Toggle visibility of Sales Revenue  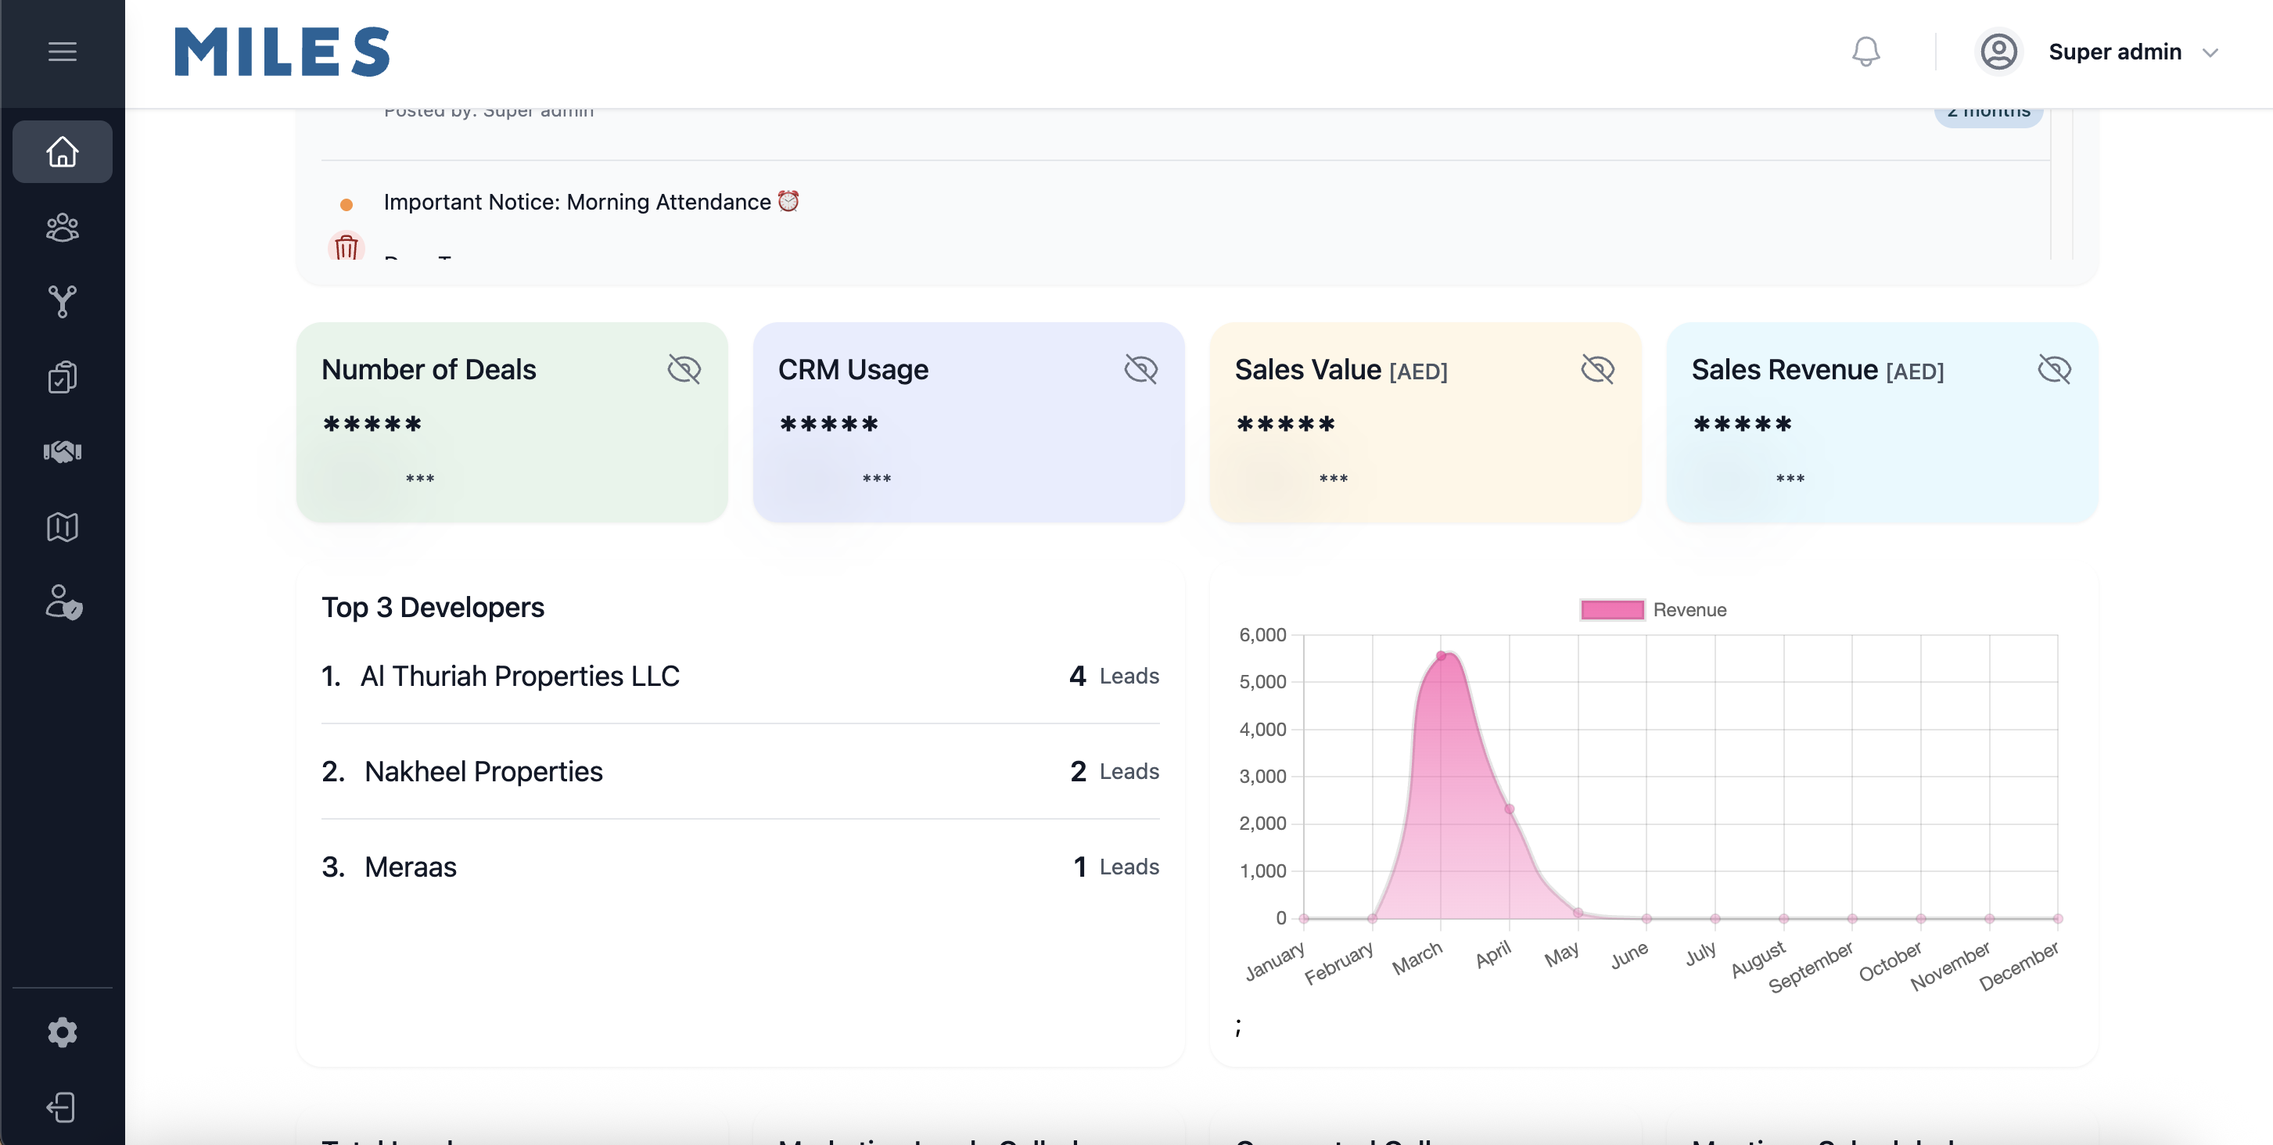click(2054, 370)
